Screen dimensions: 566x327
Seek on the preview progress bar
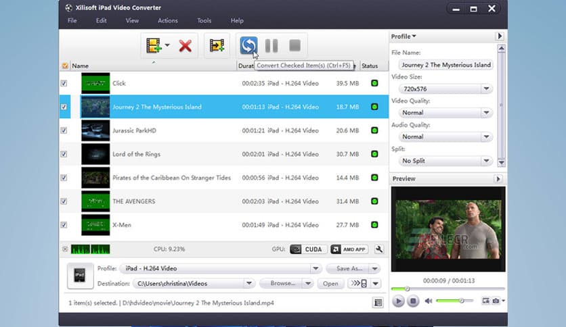tap(448, 288)
